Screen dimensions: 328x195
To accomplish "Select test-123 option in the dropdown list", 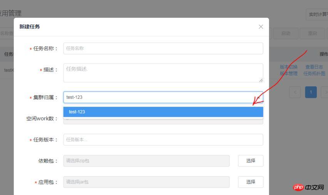I will 163,112.
